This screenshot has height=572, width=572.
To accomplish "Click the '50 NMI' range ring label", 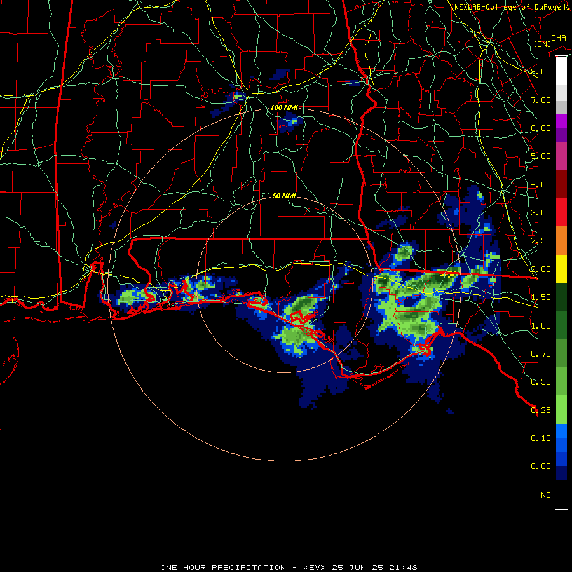I will pos(284,196).
